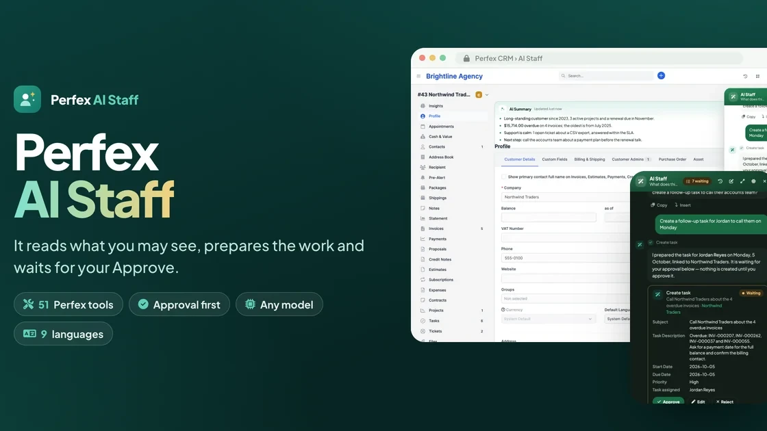Open the hamburger menu beside Brightline Agency
Image resolution: width=767 pixels, height=431 pixels.
[418, 76]
